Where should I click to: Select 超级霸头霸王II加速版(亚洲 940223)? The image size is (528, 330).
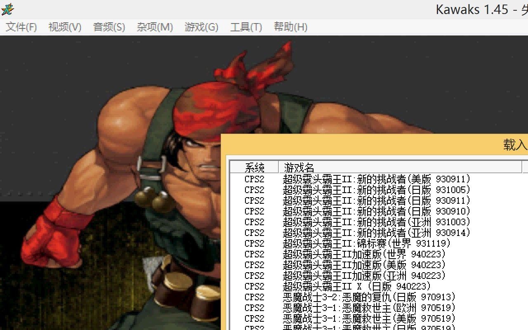click(x=365, y=276)
